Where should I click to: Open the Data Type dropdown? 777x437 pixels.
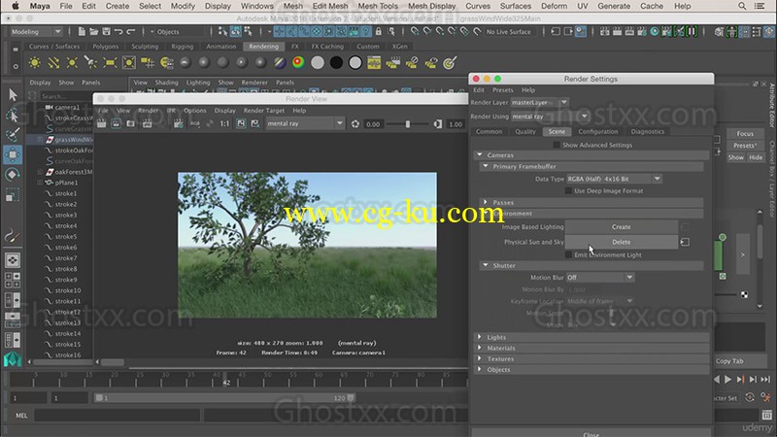[614, 179]
